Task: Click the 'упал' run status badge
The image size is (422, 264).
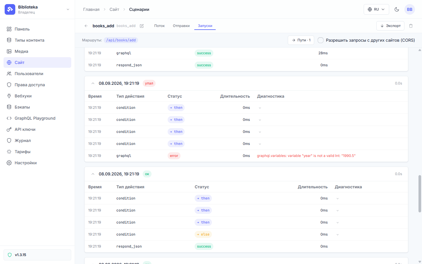Action: pyautogui.click(x=149, y=83)
